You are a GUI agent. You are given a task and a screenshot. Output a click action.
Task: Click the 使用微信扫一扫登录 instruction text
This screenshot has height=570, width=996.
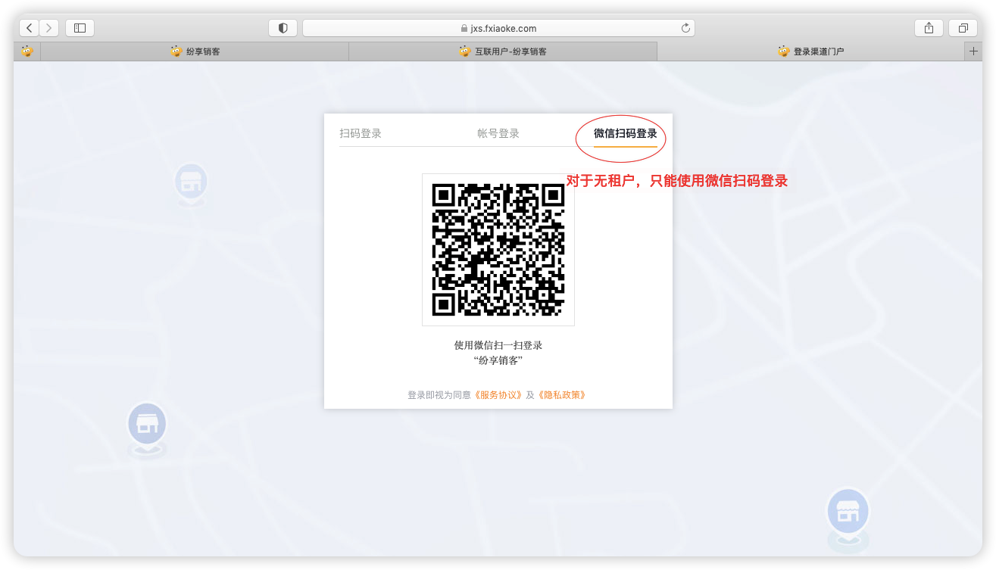pos(498,345)
